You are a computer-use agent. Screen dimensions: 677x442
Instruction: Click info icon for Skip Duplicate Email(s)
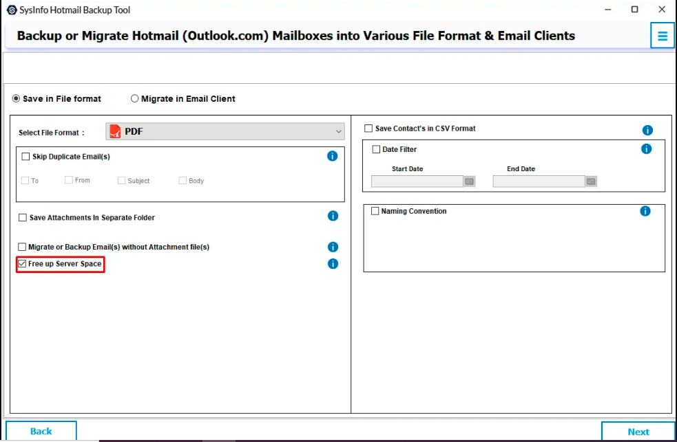pos(332,156)
